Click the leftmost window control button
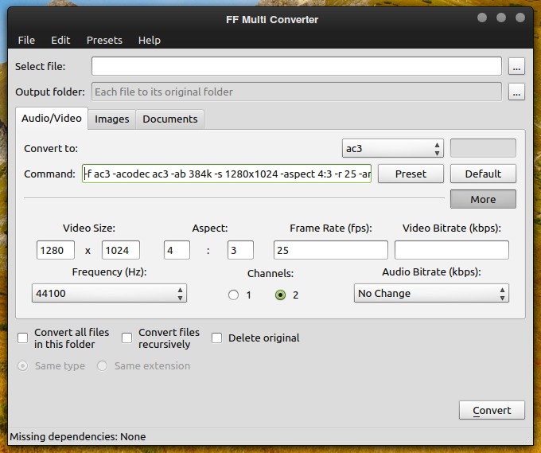The width and height of the screenshot is (541, 453). (x=482, y=18)
